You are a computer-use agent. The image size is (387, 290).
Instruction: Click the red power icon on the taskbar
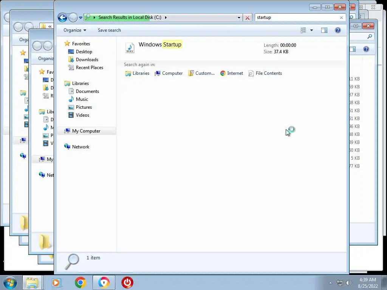click(127, 282)
